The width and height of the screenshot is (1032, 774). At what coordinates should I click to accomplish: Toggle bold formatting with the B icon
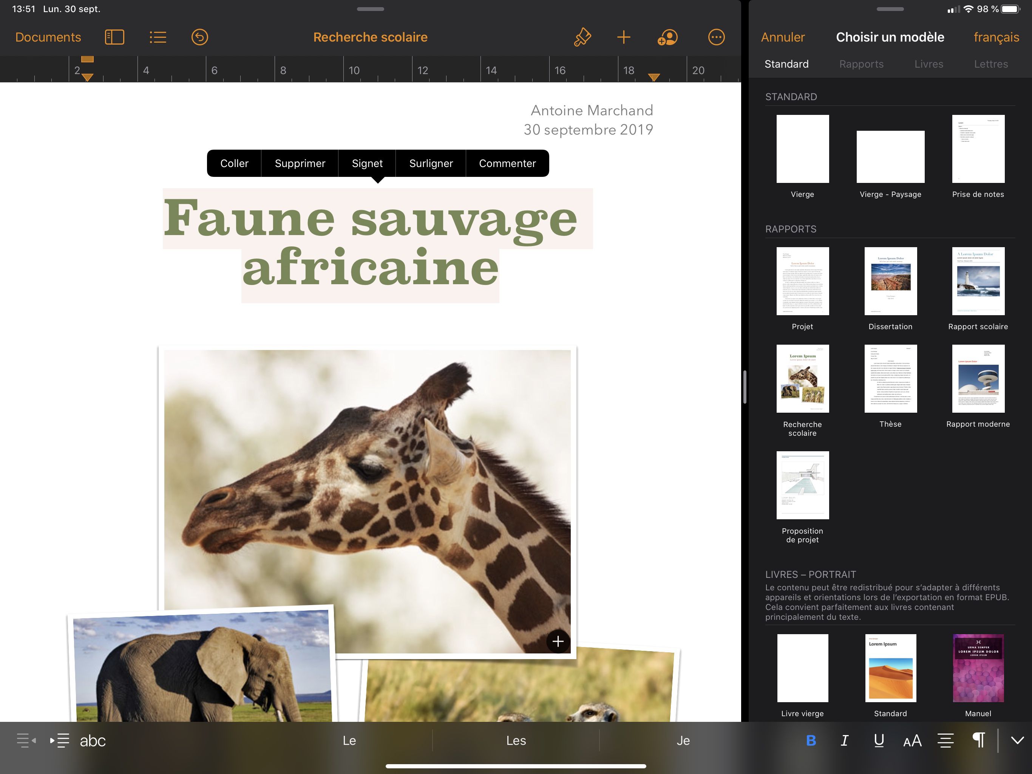click(811, 740)
